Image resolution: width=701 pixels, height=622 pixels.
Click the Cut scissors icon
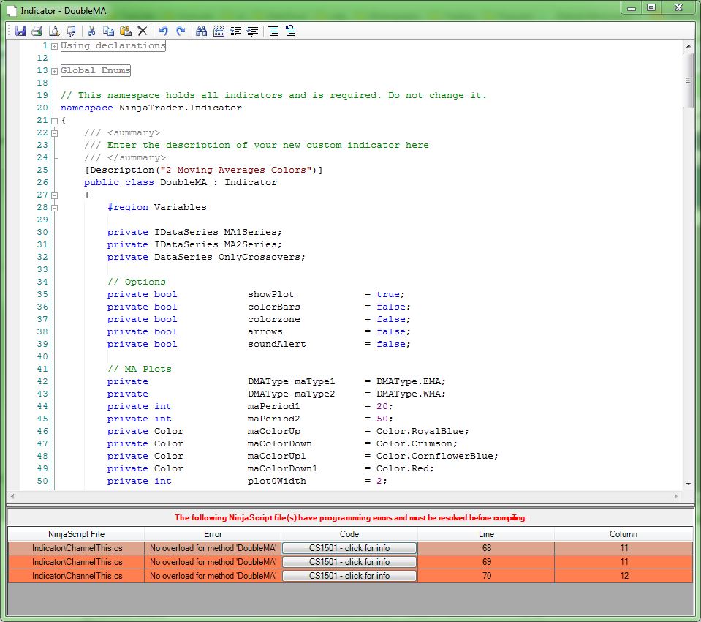pyautogui.click(x=92, y=31)
